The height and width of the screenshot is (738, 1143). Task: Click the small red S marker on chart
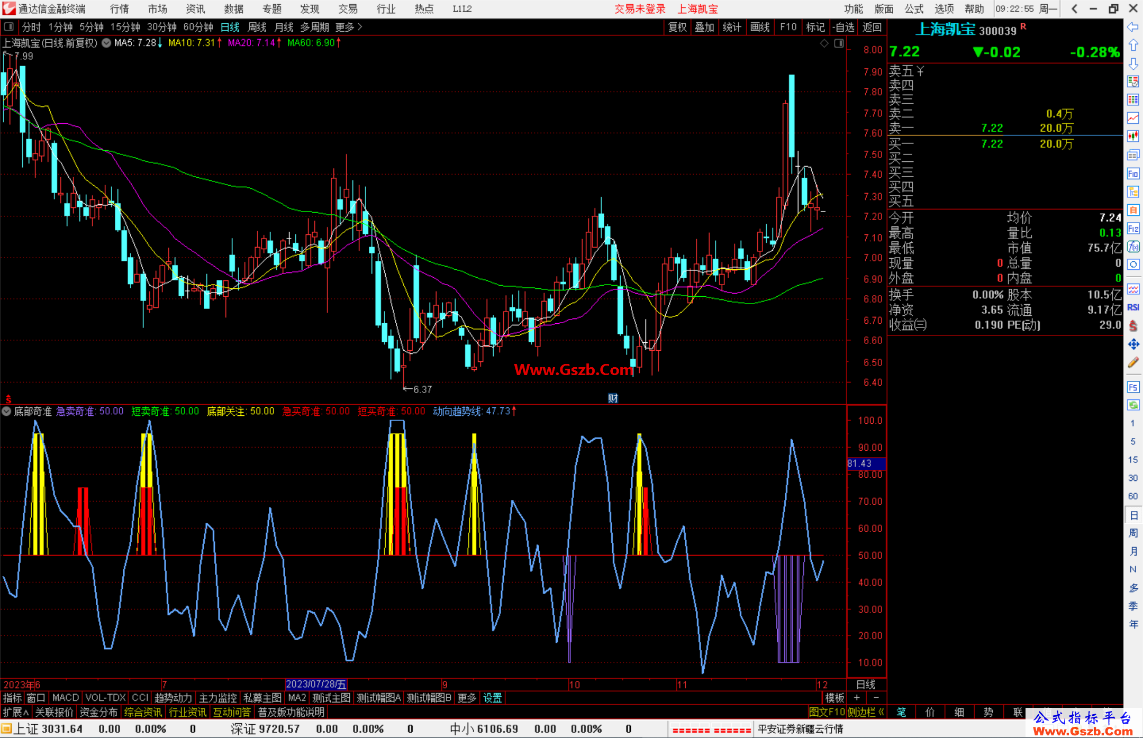(8, 399)
